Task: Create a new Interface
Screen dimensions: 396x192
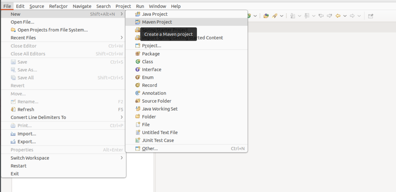Action: 186,70
